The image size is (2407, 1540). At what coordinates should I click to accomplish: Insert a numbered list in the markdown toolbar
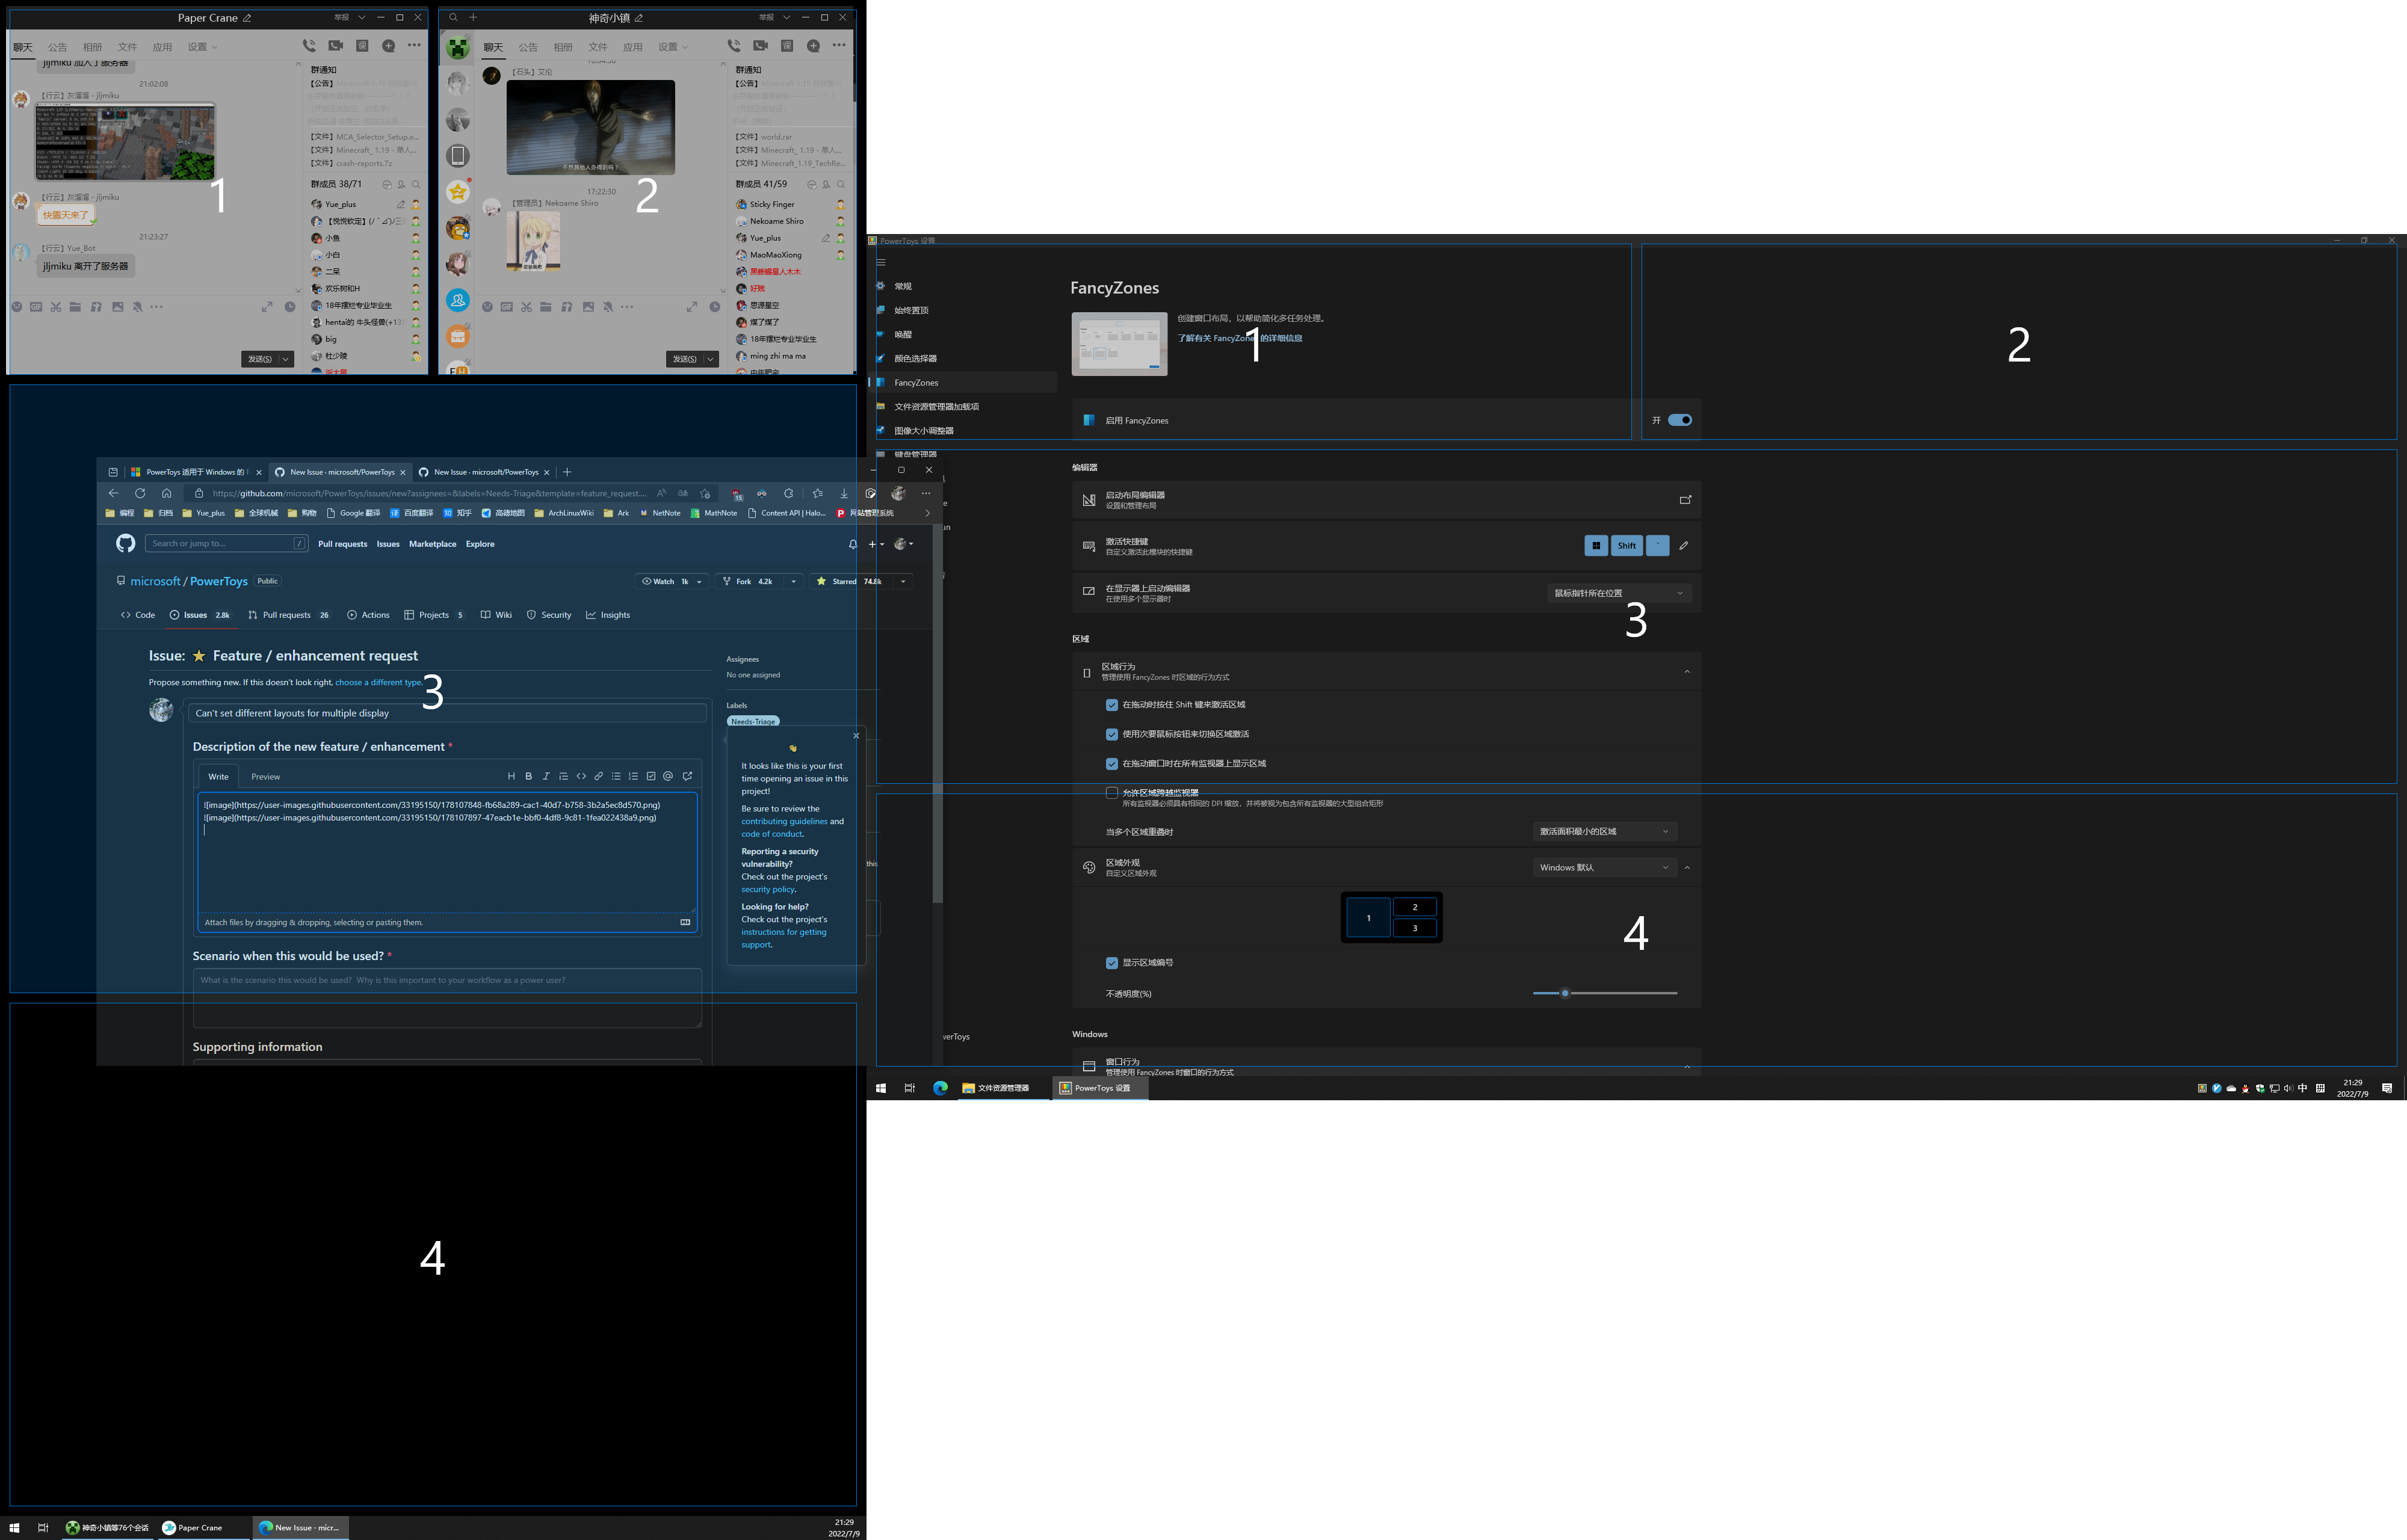[x=633, y=776]
